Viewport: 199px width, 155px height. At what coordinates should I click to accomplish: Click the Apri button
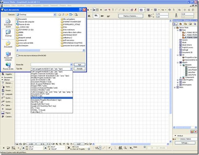80,65
